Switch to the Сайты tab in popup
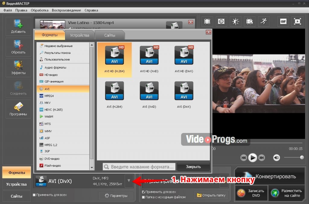Screen dimensions: 309x204 tap(110, 36)
